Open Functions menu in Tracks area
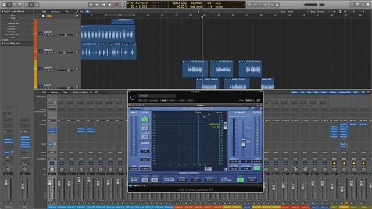The image size is (372, 209). pos(56,12)
